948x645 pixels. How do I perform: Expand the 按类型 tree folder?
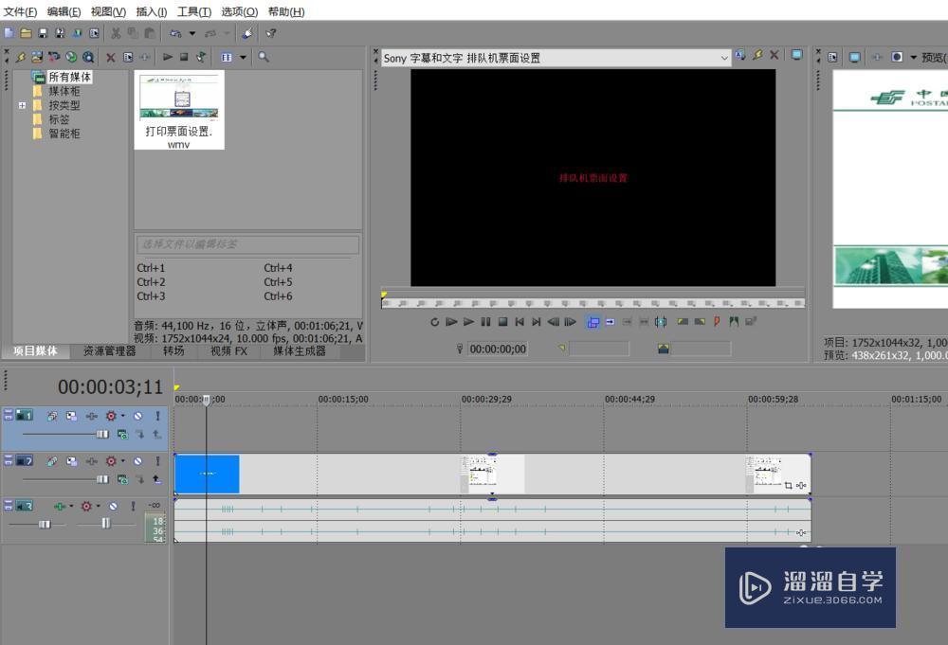(22, 105)
